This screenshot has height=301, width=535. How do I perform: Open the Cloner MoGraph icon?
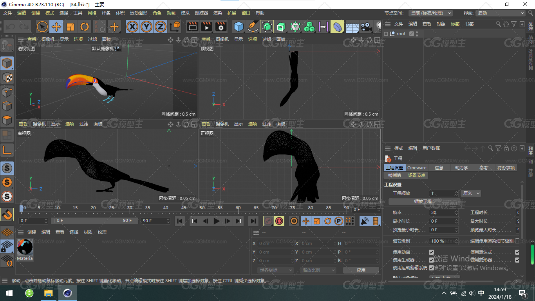309,27
